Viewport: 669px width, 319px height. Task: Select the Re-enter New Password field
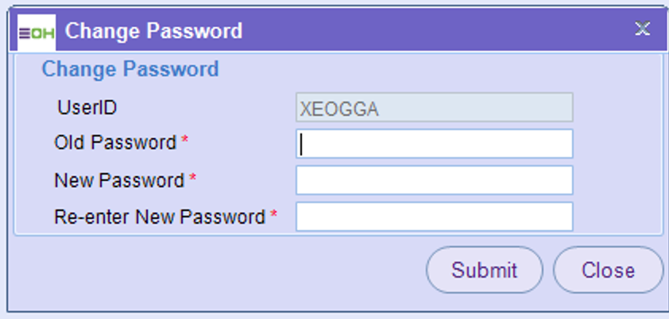pyautogui.click(x=434, y=217)
